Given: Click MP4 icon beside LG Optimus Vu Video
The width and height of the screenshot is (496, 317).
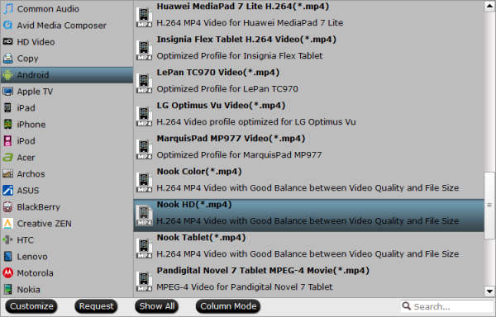Looking at the screenshot, I should [144, 116].
